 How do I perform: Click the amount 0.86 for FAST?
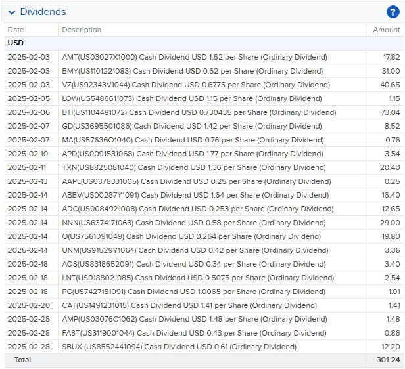click(393, 333)
